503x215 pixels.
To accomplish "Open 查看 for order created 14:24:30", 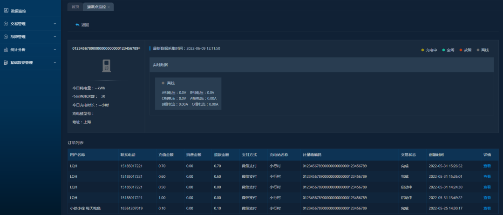I will 487,187.
